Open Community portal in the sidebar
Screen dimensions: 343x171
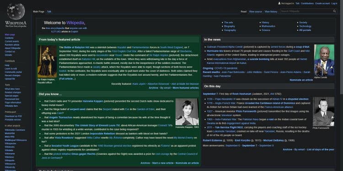[x=13, y=72]
